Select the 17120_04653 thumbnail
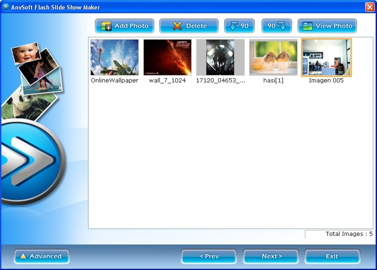377x270 pixels. (220, 57)
